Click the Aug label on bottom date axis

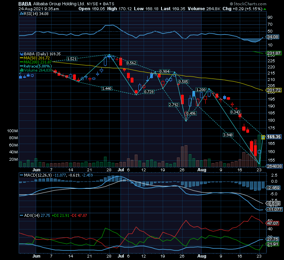coord(202,256)
